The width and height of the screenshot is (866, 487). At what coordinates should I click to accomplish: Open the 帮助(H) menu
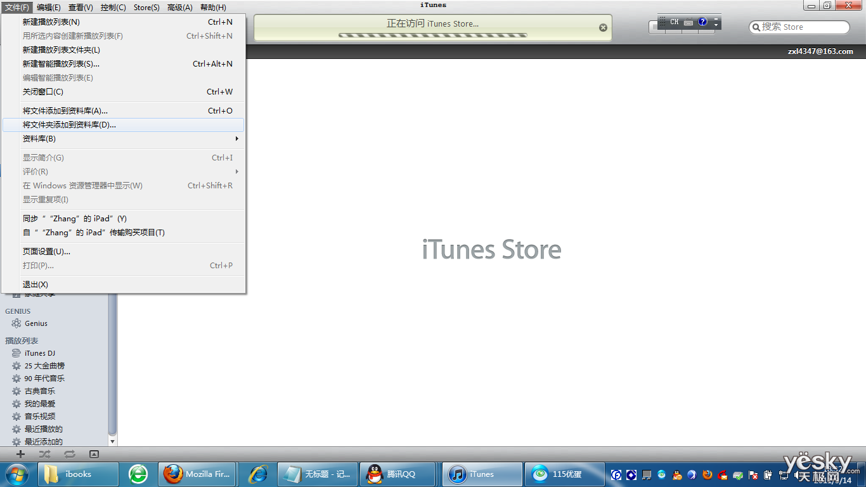(x=213, y=8)
